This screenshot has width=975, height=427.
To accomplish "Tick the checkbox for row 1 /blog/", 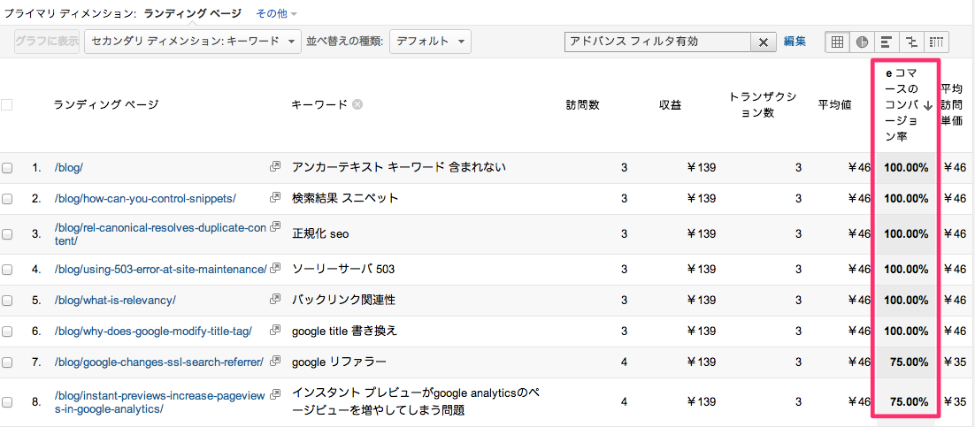I will click(7, 167).
